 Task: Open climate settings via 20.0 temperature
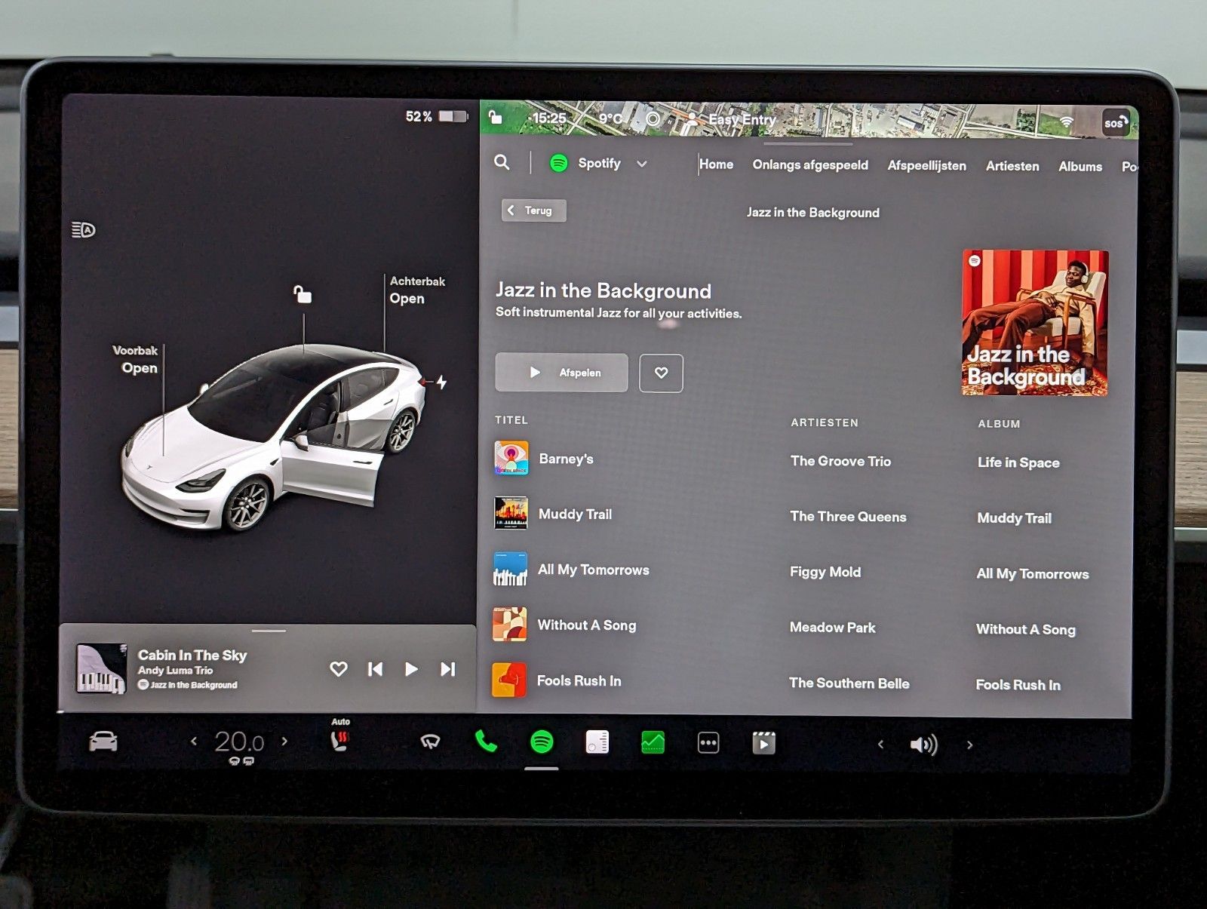(x=239, y=742)
